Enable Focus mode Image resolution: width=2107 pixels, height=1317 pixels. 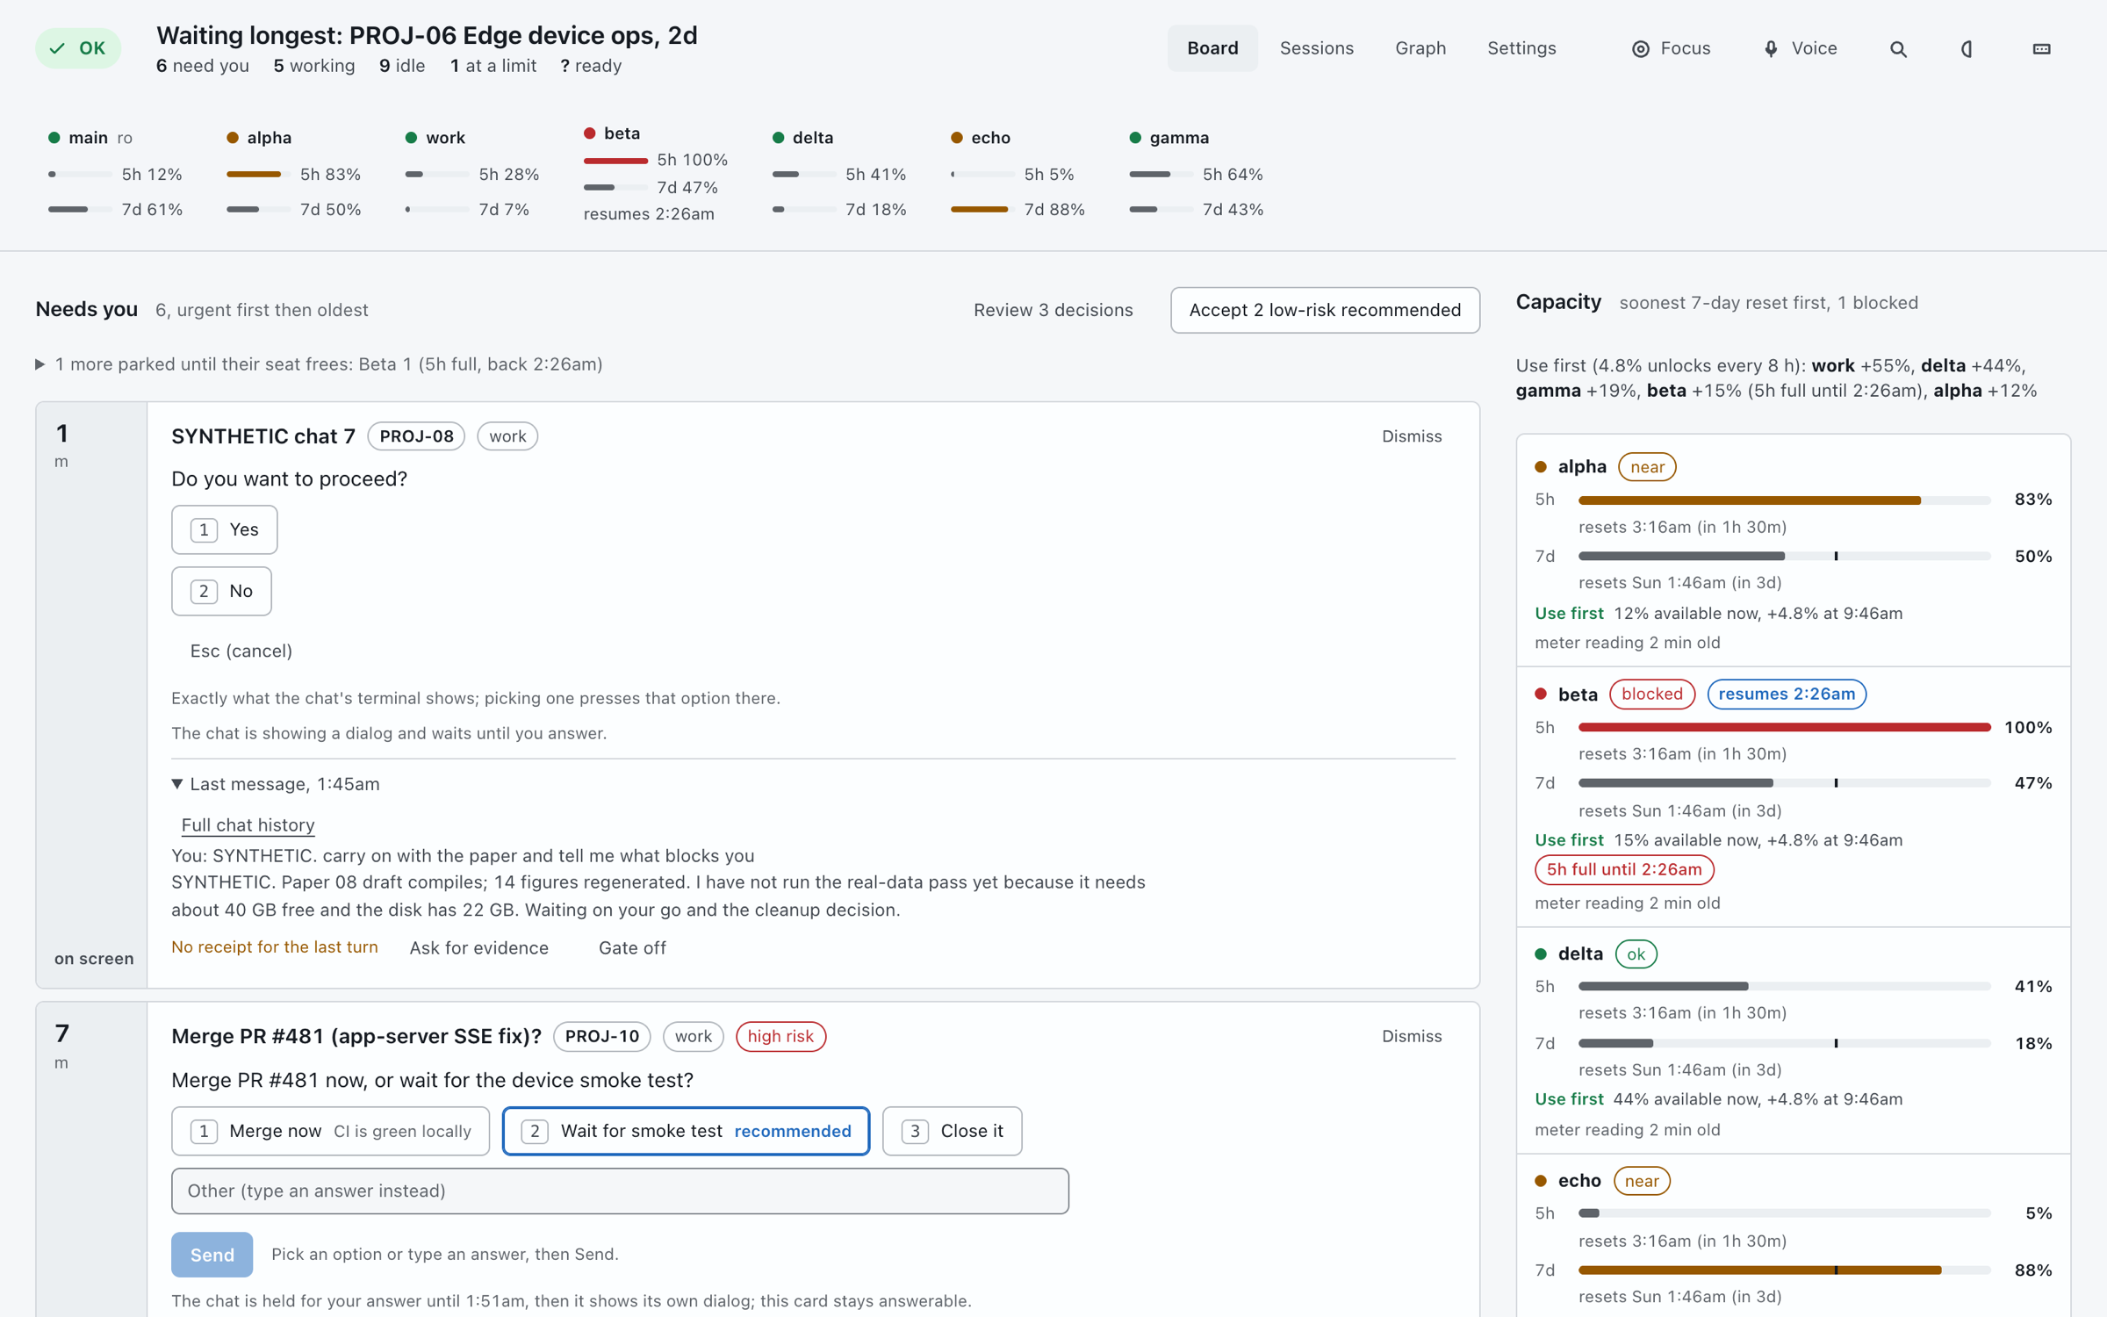[x=1671, y=48]
